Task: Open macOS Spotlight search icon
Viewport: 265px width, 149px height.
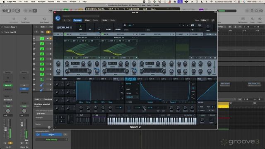Action: pyautogui.click(x=235, y=2)
